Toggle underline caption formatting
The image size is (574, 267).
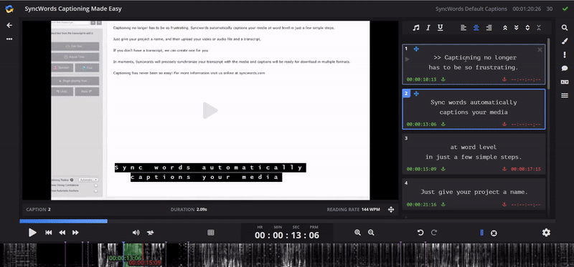(441, 28)
